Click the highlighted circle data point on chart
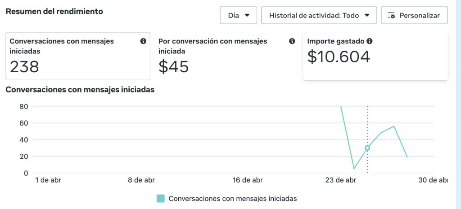The image size is (461, 209). pyautogui.click(x=367, y=148)
